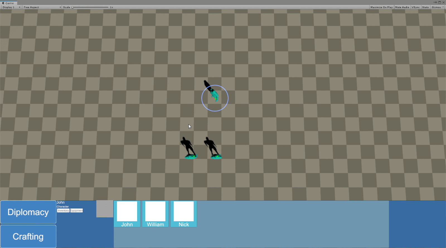Click the Crafting button
Image resolution: width=446 pixels, height=248 pixels.
[28, 236]
